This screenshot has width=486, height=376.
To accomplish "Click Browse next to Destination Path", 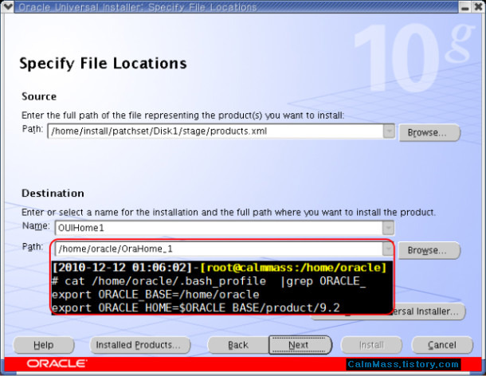I will 429,250.
